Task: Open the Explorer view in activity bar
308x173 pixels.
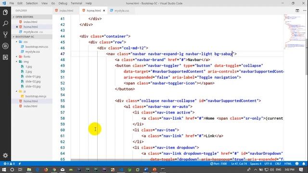Action: (5, 12)
